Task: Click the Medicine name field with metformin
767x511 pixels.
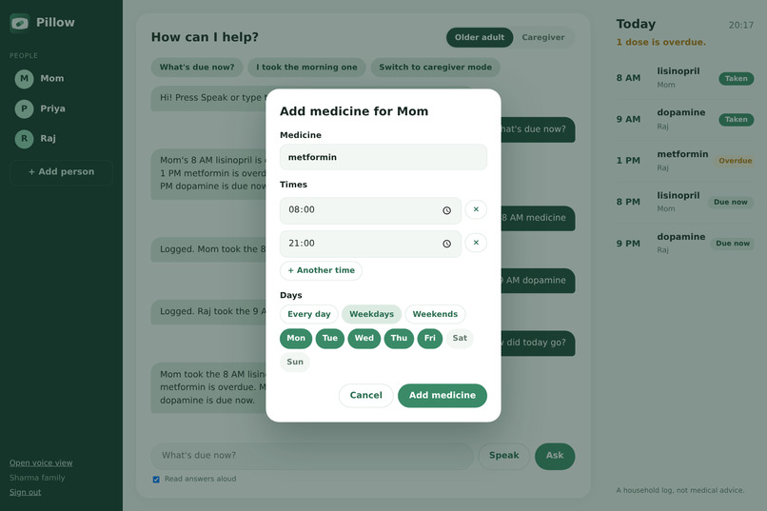Action: (383, 157)
